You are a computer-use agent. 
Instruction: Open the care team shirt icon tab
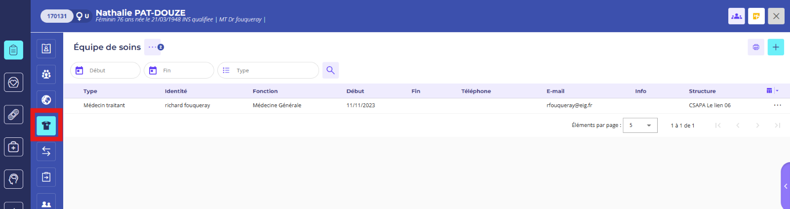click(x=46, y=125)
